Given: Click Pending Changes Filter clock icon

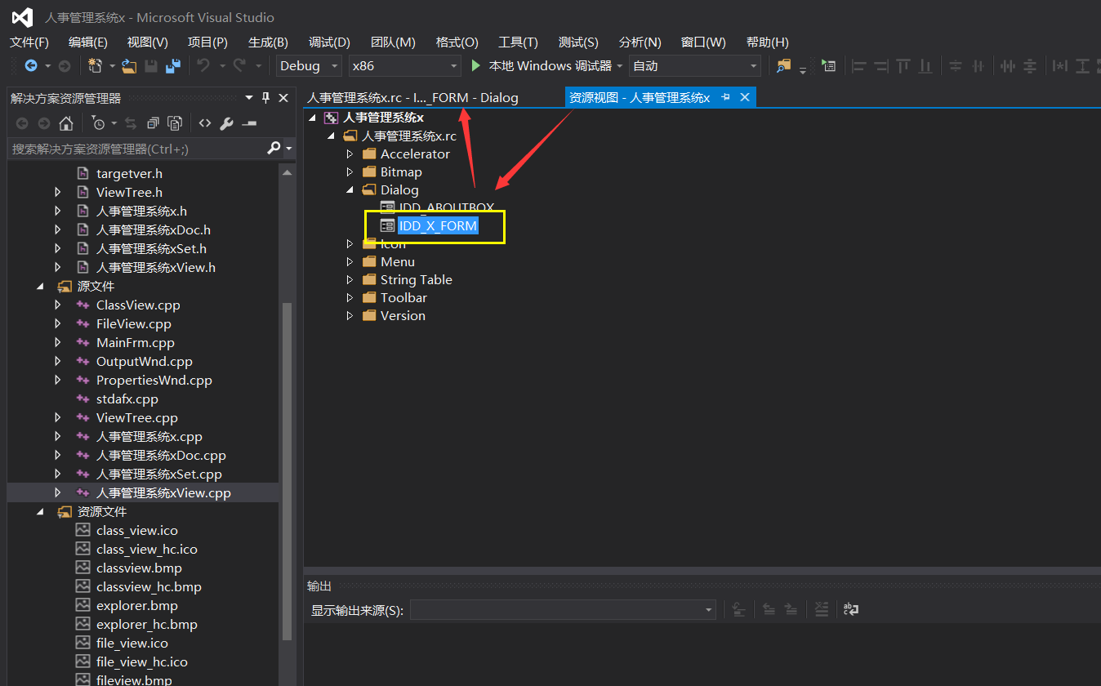Looking at the screenshot, I should [x=99, y=123].
